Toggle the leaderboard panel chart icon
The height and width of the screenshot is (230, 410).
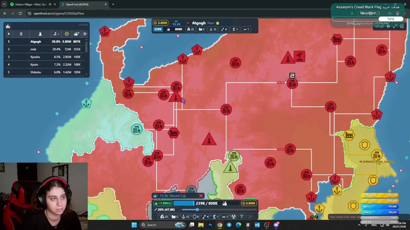tap(8, 27)
